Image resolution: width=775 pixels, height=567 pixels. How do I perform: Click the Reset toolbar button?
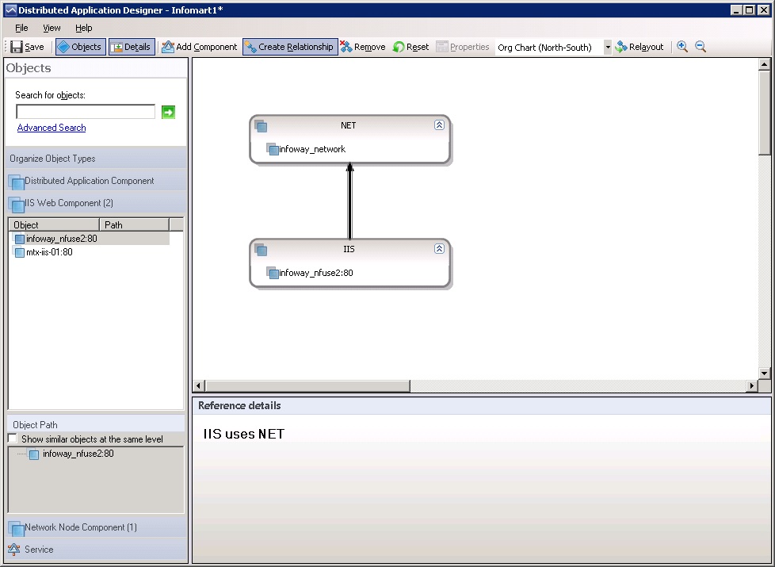click(410, 47)
